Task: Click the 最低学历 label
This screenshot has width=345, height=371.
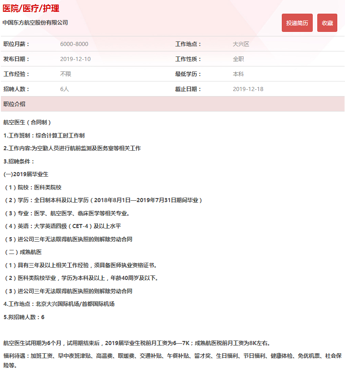Action: click(x=188, y=74)
